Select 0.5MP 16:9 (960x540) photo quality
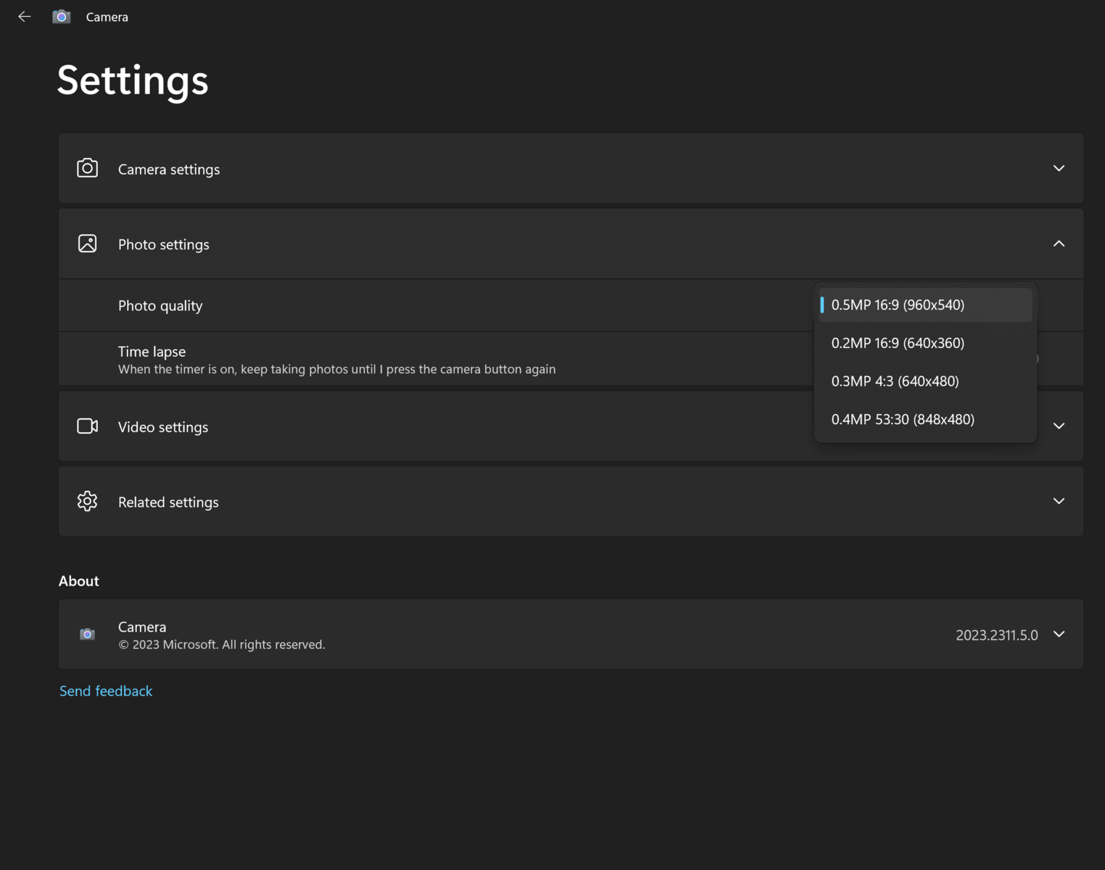The width and height of the screenshot is (1105, 870). [898, 305]
